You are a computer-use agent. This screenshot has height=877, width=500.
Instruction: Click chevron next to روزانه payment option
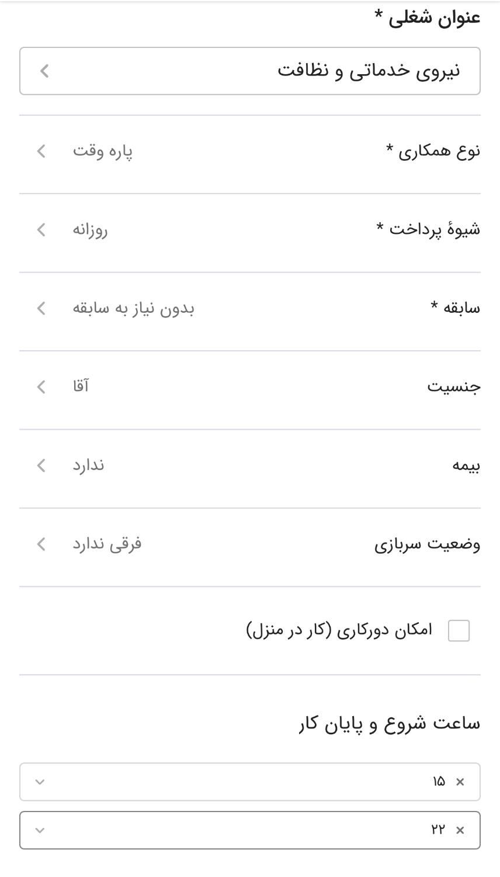point(41,230)
